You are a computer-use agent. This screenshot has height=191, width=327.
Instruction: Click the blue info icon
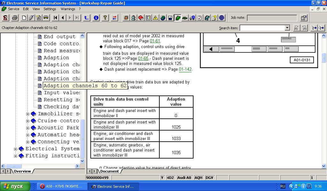[x=96, y=18]
